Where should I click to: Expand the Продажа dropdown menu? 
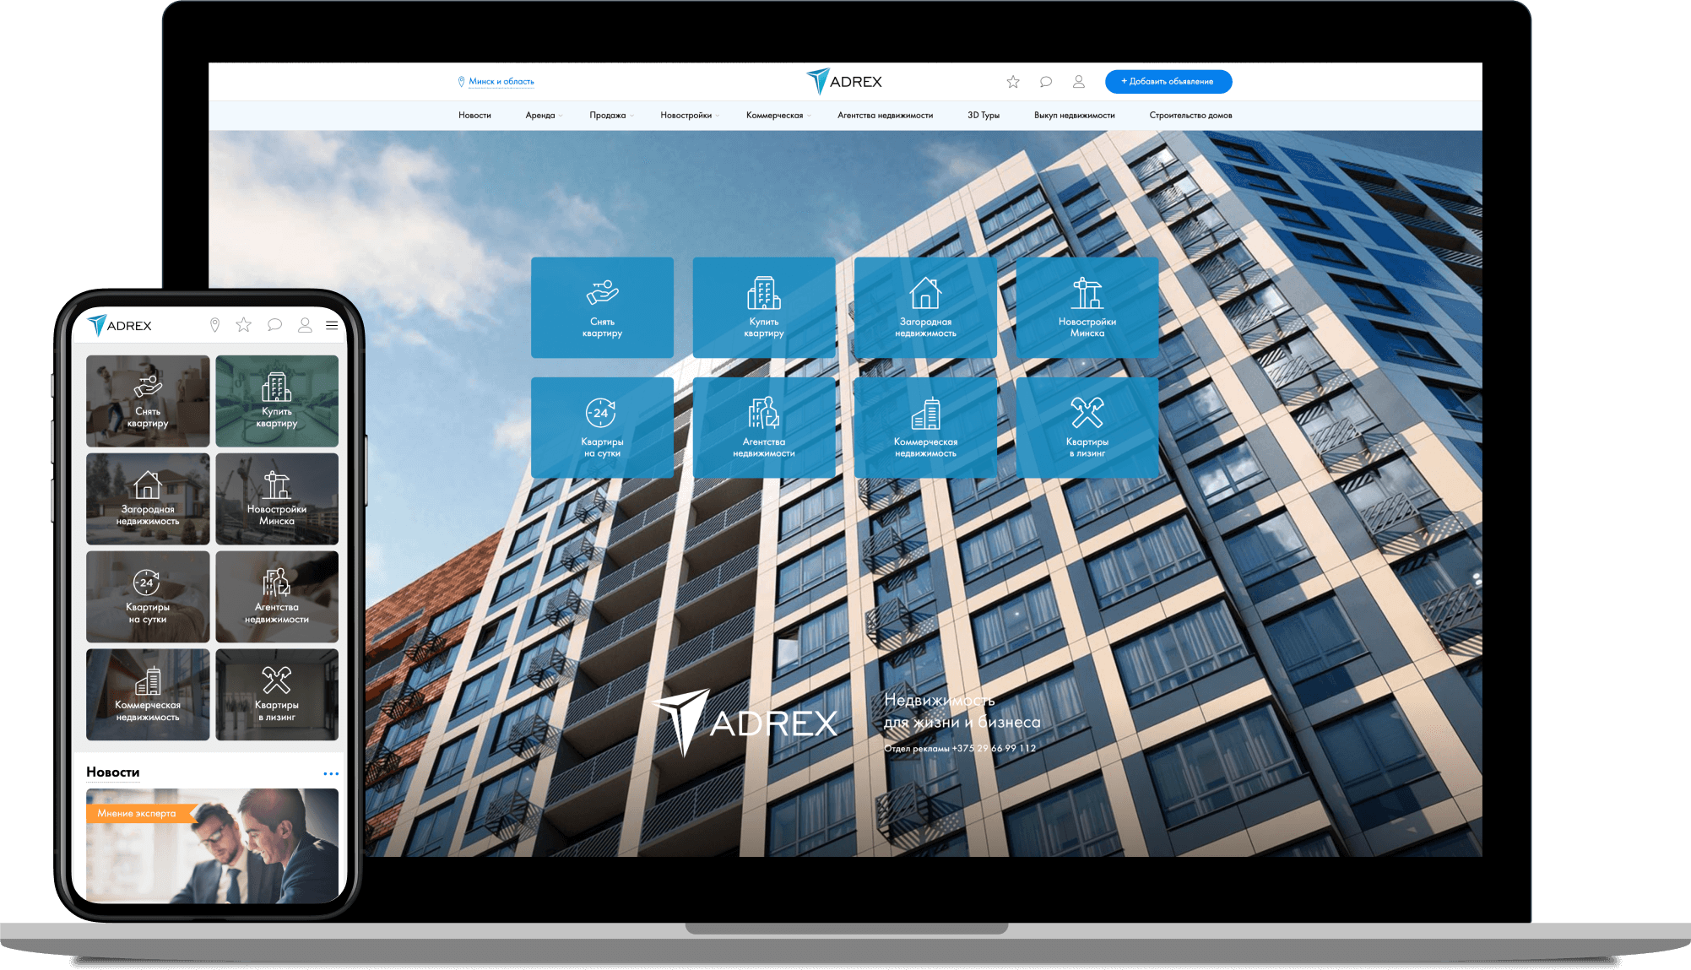click(611, 116)
